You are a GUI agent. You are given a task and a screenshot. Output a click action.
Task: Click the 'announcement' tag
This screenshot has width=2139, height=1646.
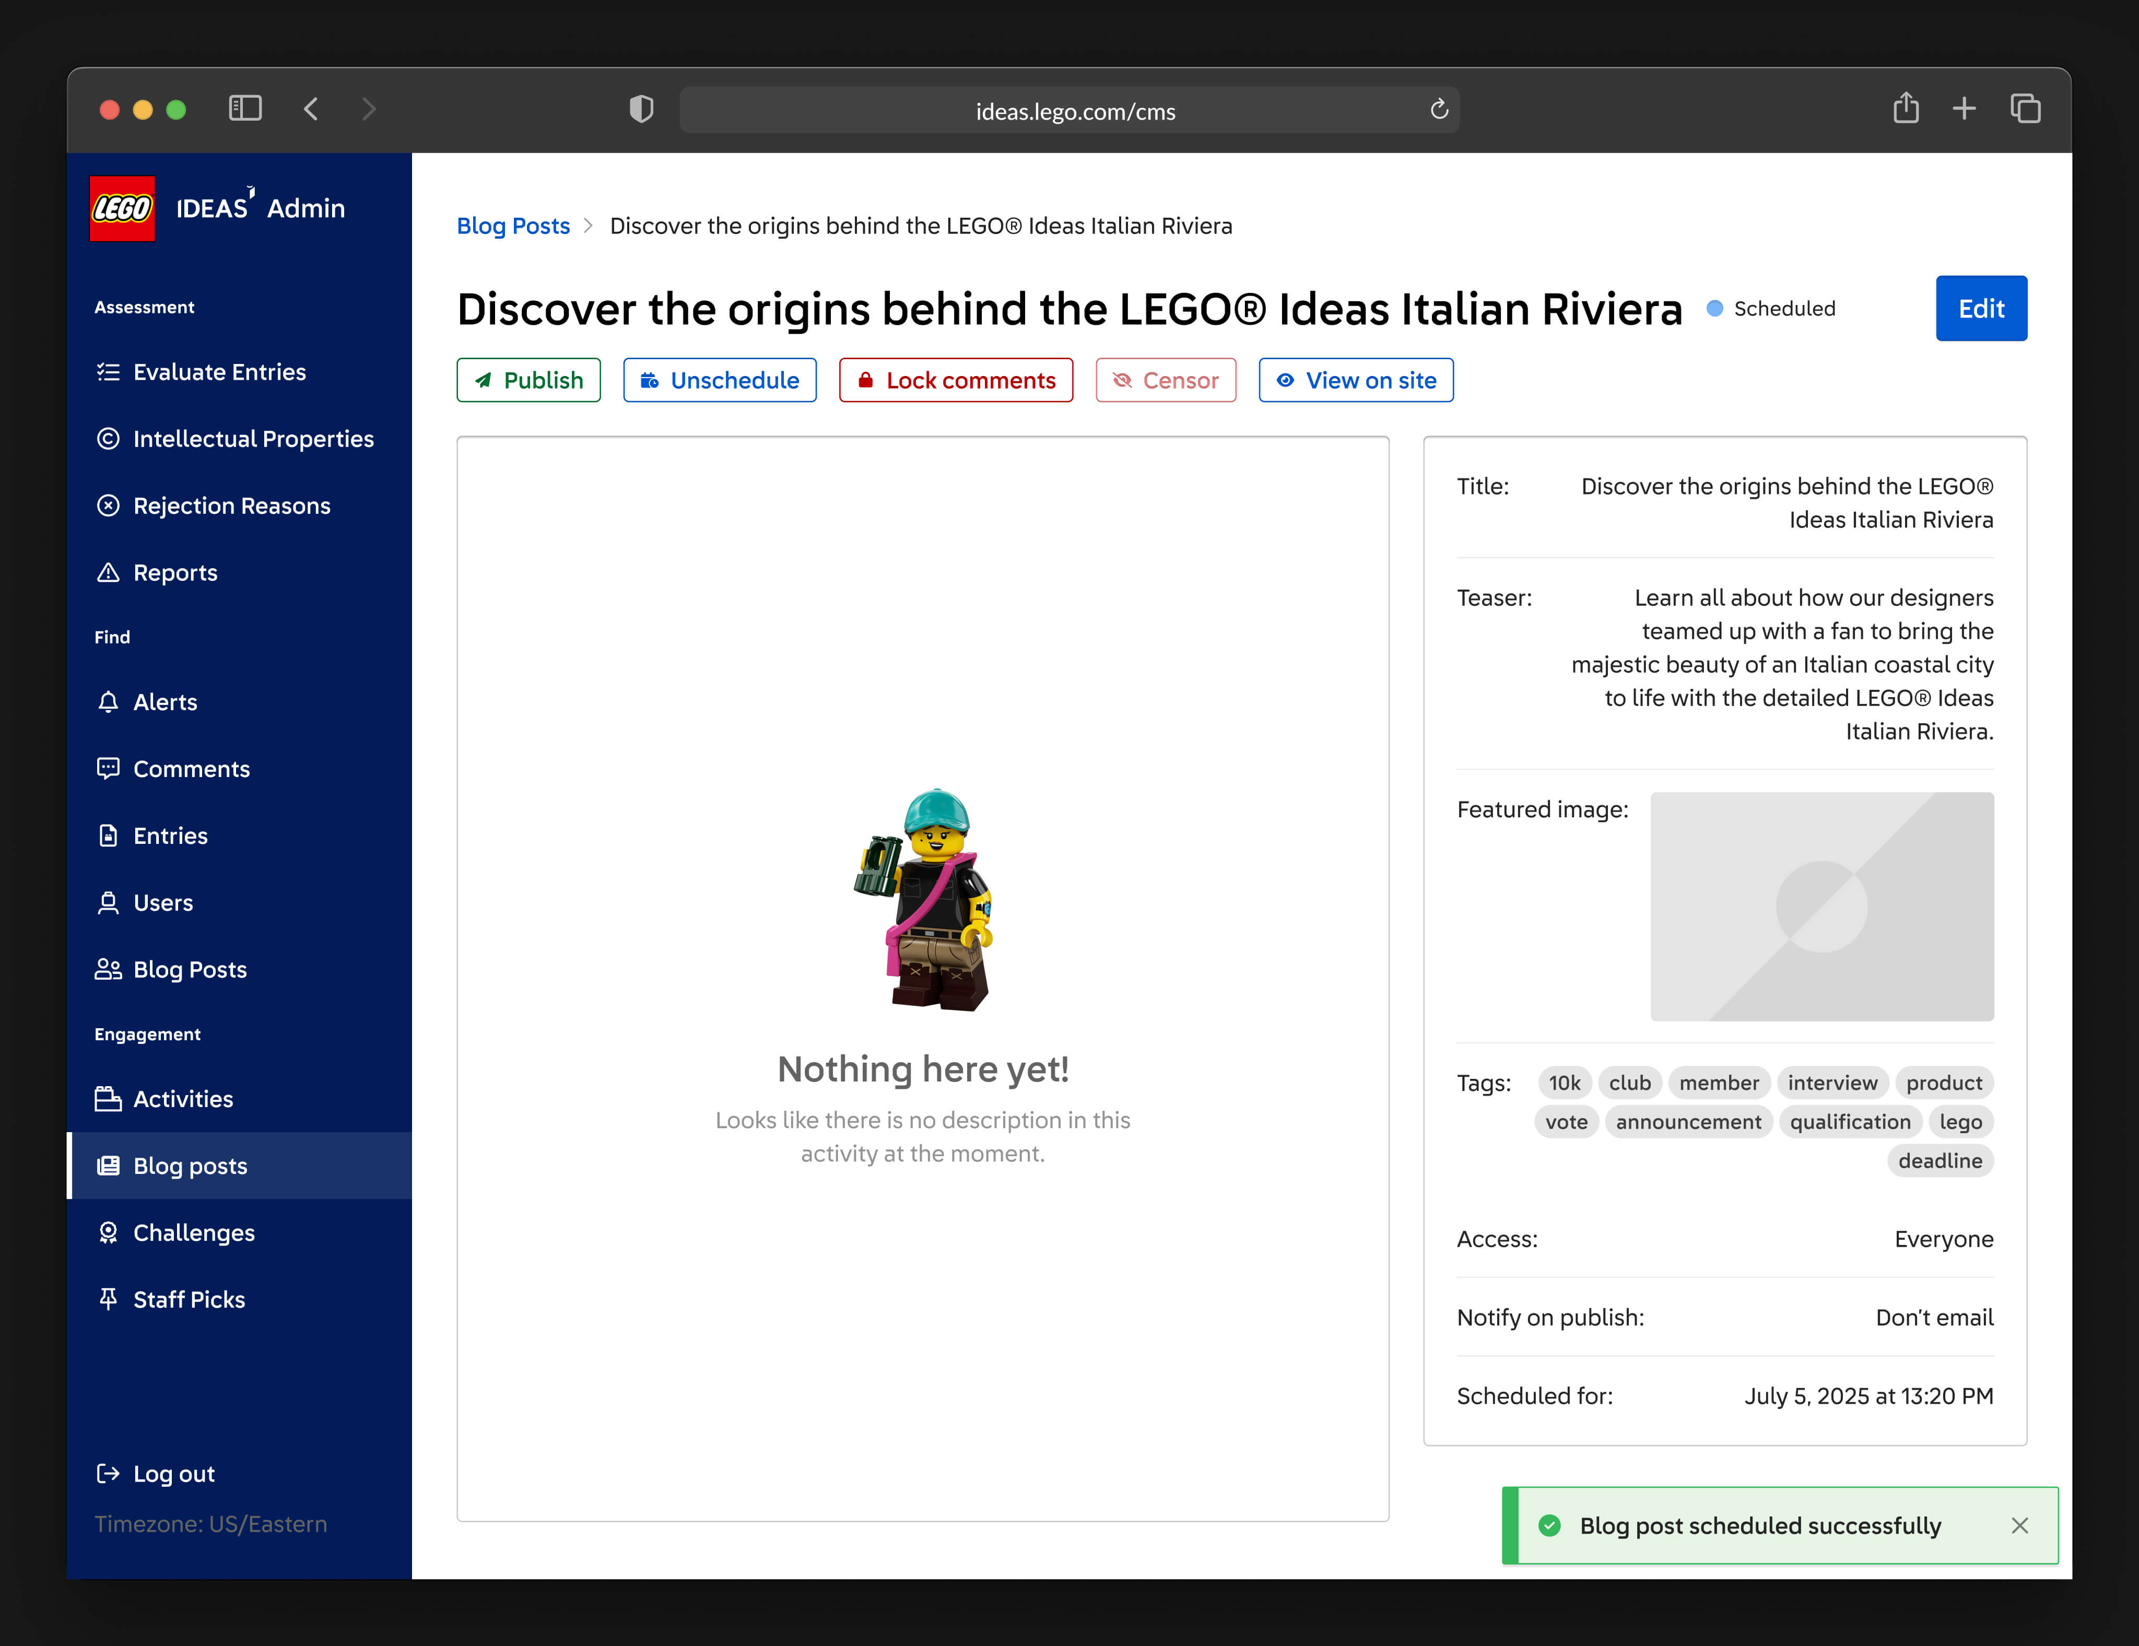click(x=1688, y=1122)
